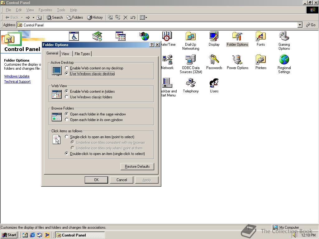Image resolution: width=319 pixels, height=239 pixels.
Task: Open the Add/Remove Programs icon
Action: click(x=121, y=36)
